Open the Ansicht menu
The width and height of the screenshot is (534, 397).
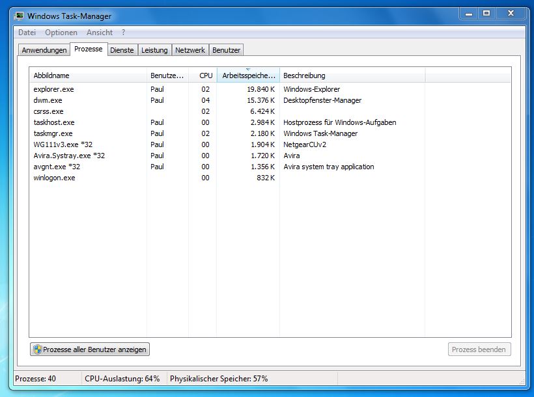pyautogui.click(x=100, y=33)
